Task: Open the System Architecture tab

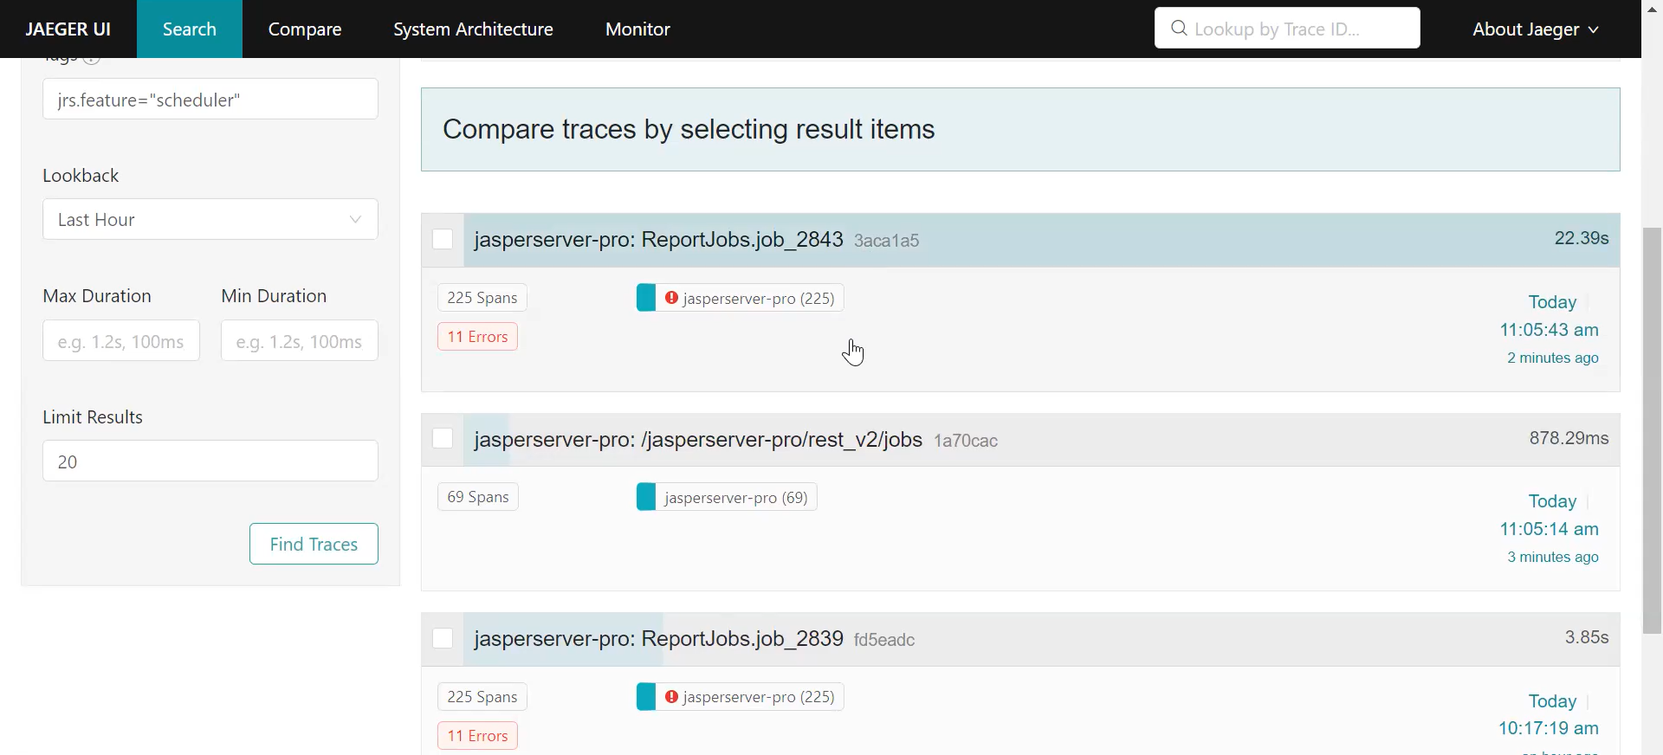Action: point(473,29)
